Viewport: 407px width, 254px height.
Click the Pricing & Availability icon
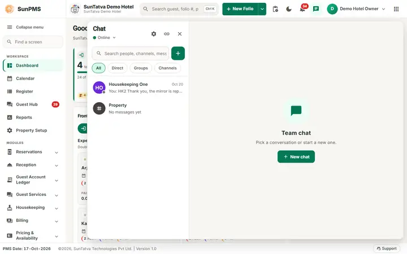tap(10, 235)
